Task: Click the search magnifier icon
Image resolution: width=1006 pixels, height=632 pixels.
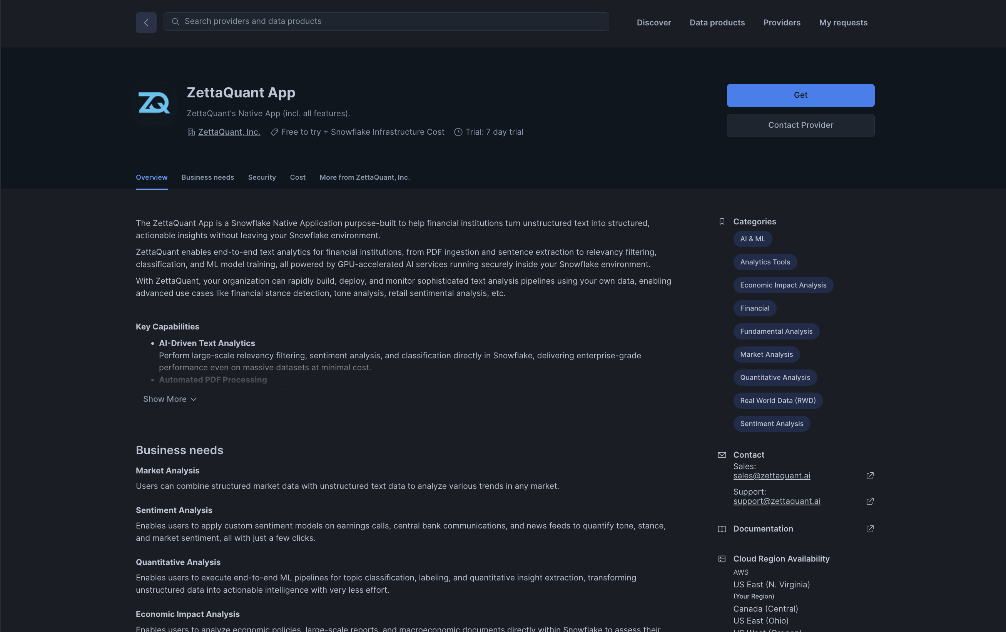Action: tap(175, 22)
